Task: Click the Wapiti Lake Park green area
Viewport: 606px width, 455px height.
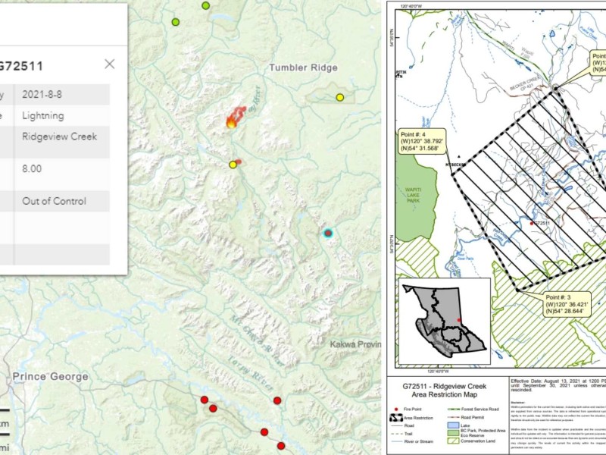Action: 414,196
